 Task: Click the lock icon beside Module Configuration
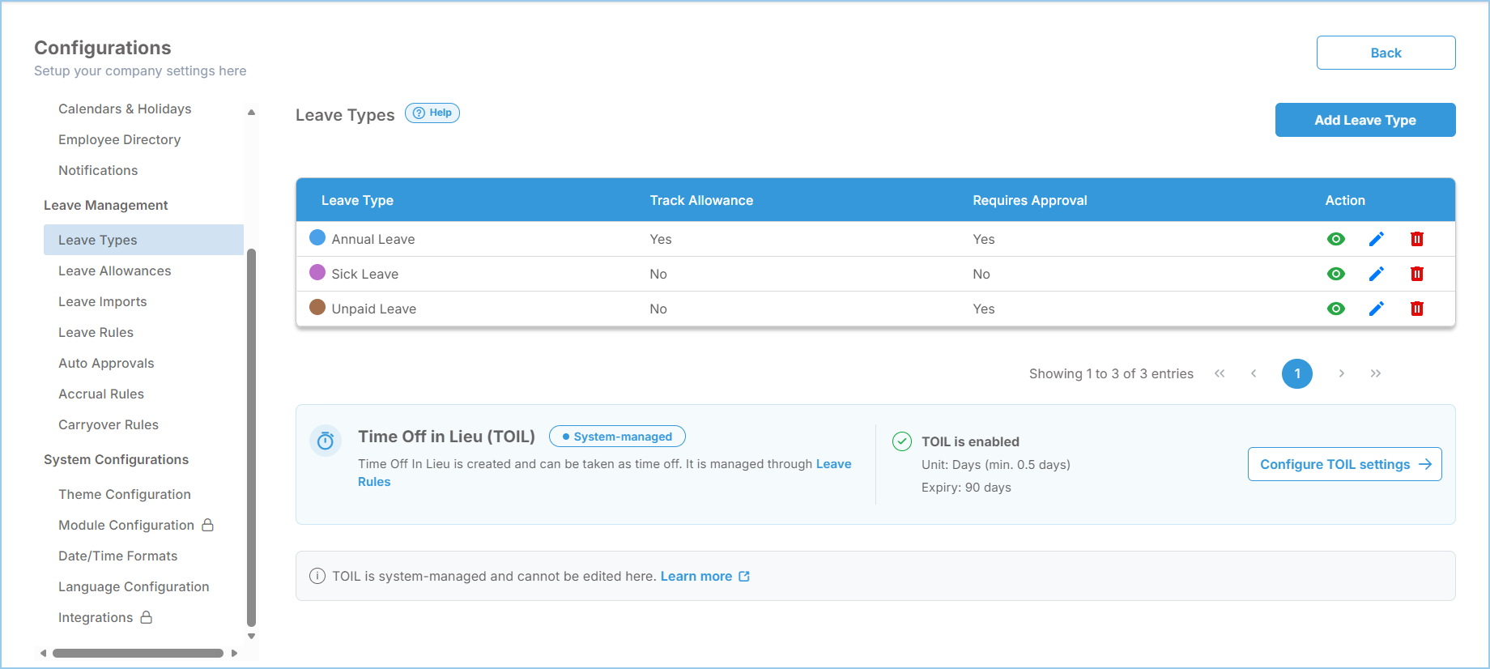click(x=207, y=525)
